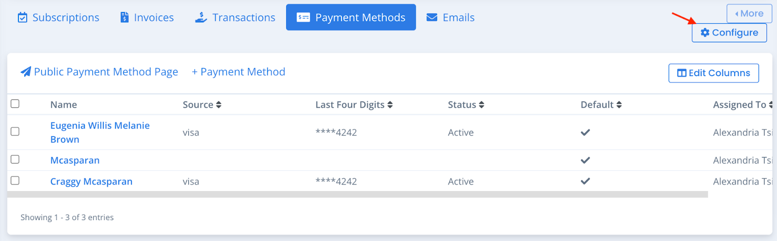This screenshot has height=241, width=777.
Task: Check the Mcasparan row checkbox
Action: point(15,160)
